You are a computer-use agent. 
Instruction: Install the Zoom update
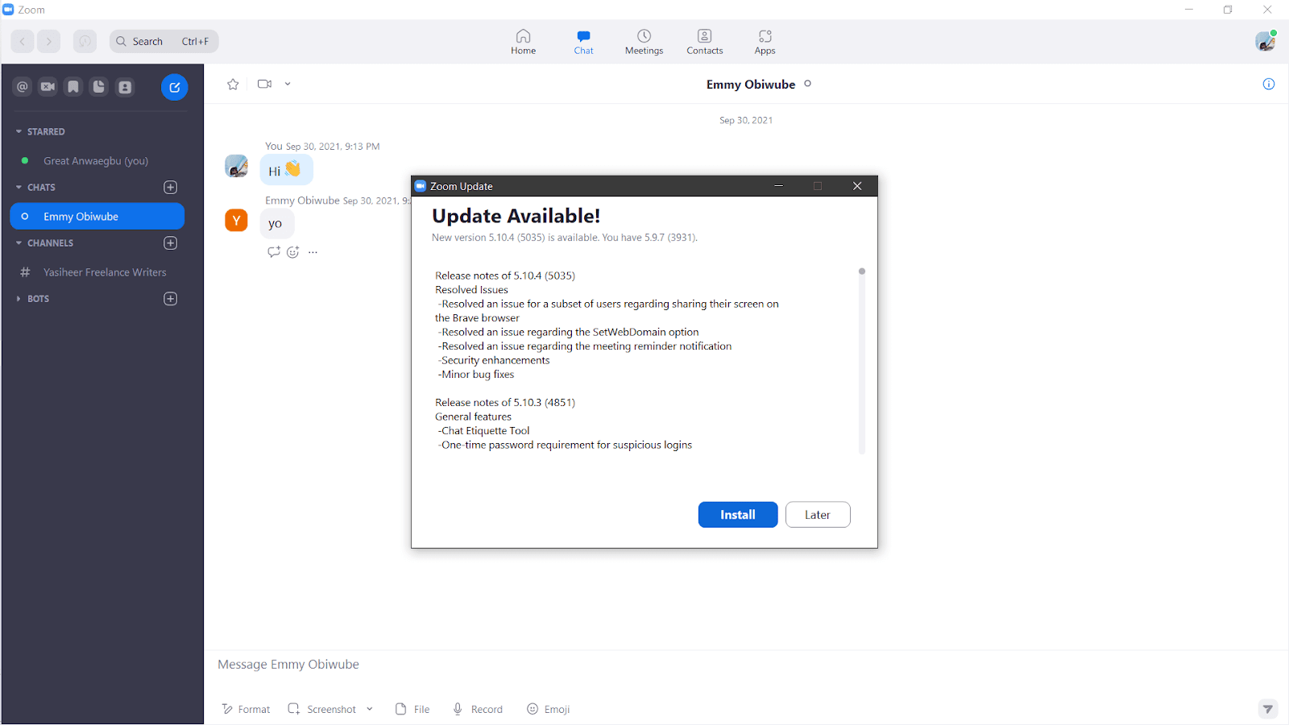tap(738, 514)
